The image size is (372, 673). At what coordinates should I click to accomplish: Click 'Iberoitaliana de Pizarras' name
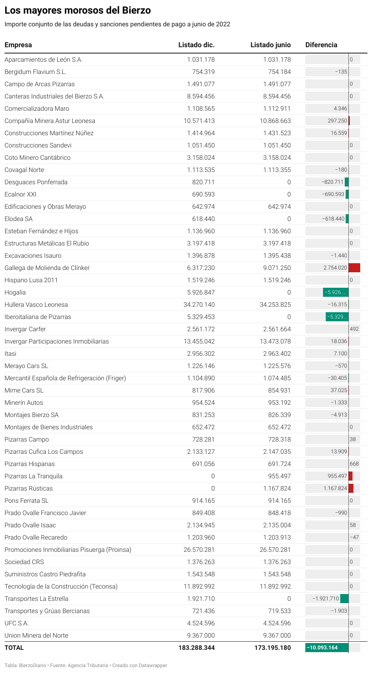(x=38, y=317)
